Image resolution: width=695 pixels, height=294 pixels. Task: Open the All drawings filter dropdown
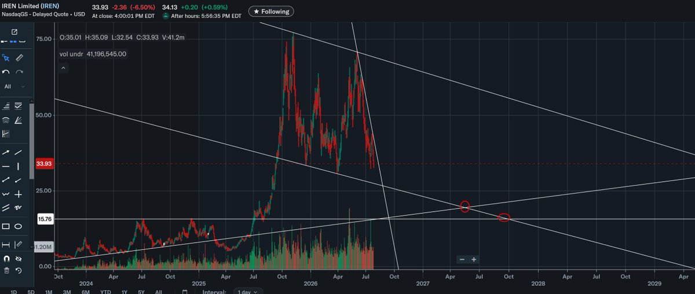tap(15, 86)
